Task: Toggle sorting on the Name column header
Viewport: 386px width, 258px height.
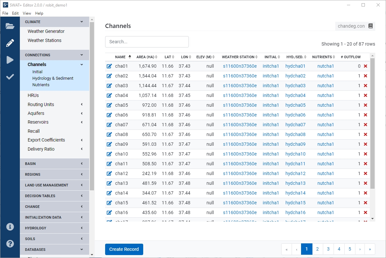Action: click(123, 57)
